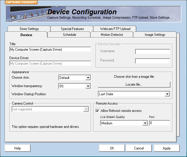Viewport: 187px width, 157px height.
Task: Open the Motion Detector tab
Action: 112,35
